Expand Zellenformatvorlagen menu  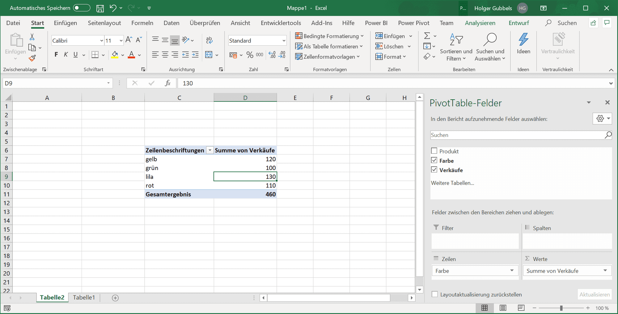(328, 57)
